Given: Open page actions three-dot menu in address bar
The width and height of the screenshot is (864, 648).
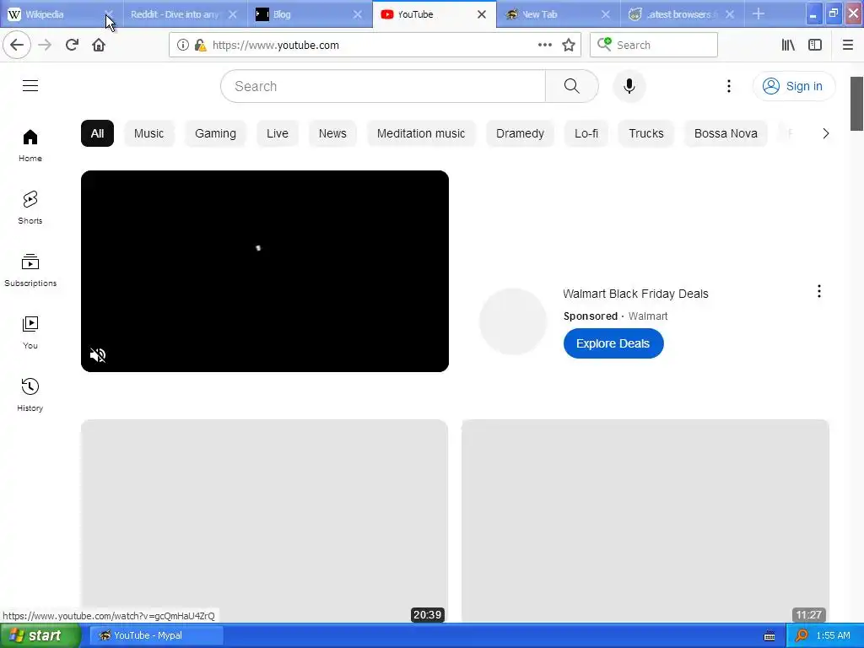Looking at the screenshot, I should click(x=545, y=46).
